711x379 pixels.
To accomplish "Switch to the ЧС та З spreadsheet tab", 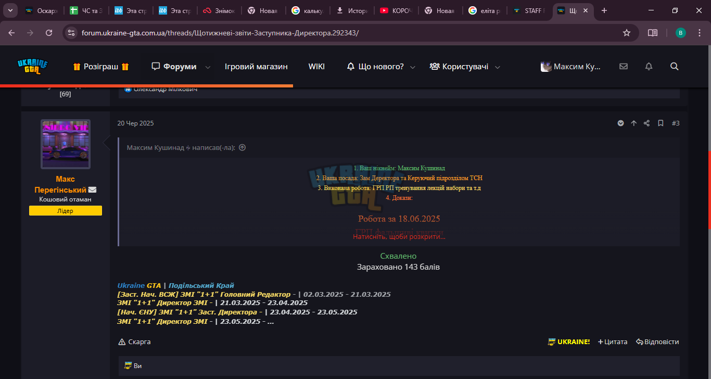I will [86, 10].
